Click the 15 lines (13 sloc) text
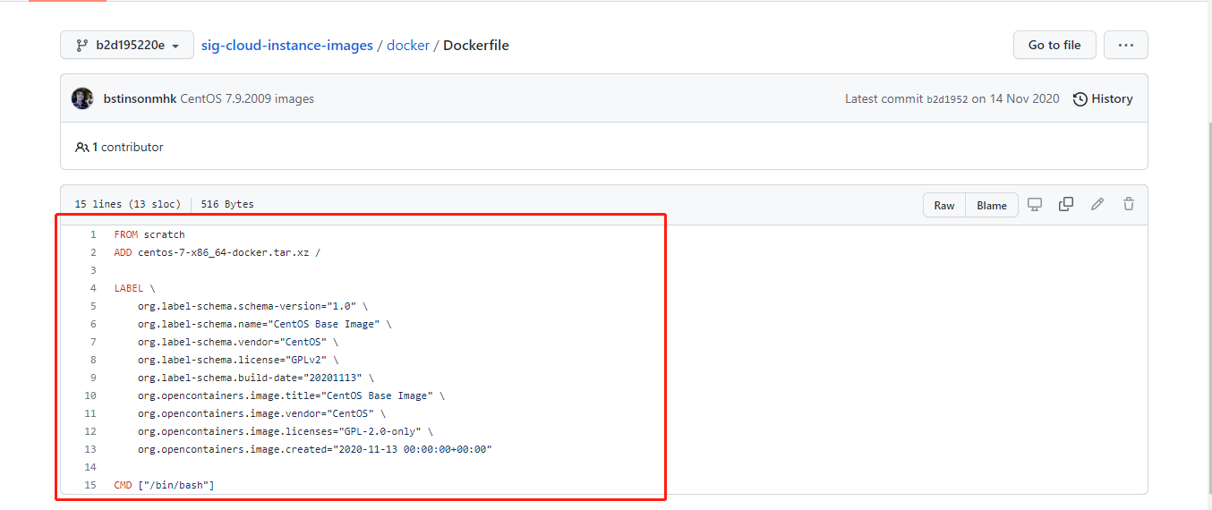The image size is (1212, 510). [128, 204]
